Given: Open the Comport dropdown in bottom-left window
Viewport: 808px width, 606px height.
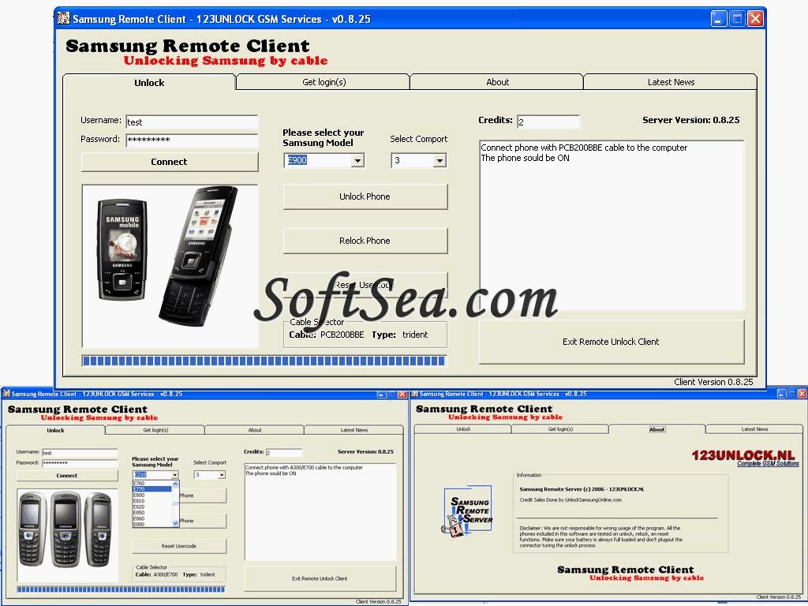Looking at the screenshot, I should click(x=222, y=474).
